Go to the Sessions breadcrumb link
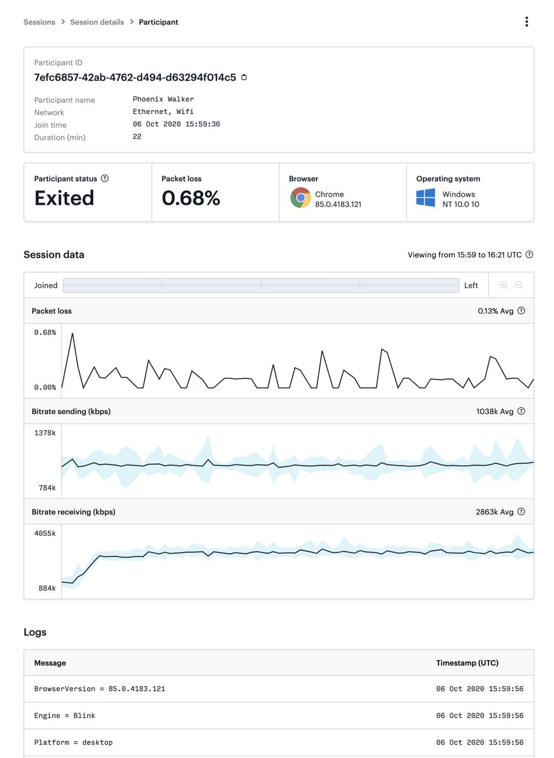This screenshot has width=554, height=758. pyautogui.click(x=39, y=22)
